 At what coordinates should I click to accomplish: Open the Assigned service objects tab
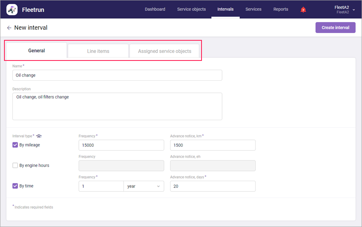click(x=165, y=51)
